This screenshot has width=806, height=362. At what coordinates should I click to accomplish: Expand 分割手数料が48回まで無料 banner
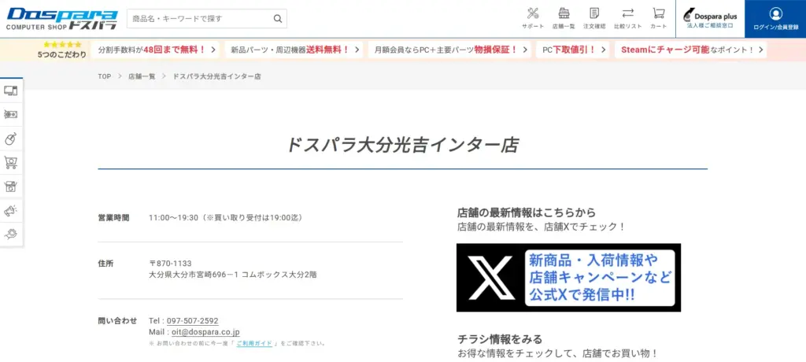point(154,50)
